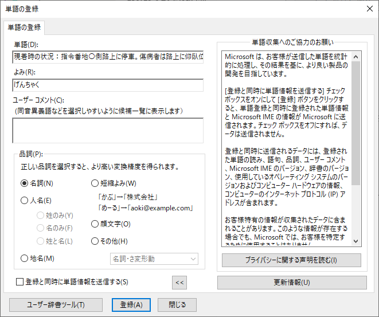379x317 pixels.
Task: Choose the 地名(M) part of speech
Action: click(25, 259)
